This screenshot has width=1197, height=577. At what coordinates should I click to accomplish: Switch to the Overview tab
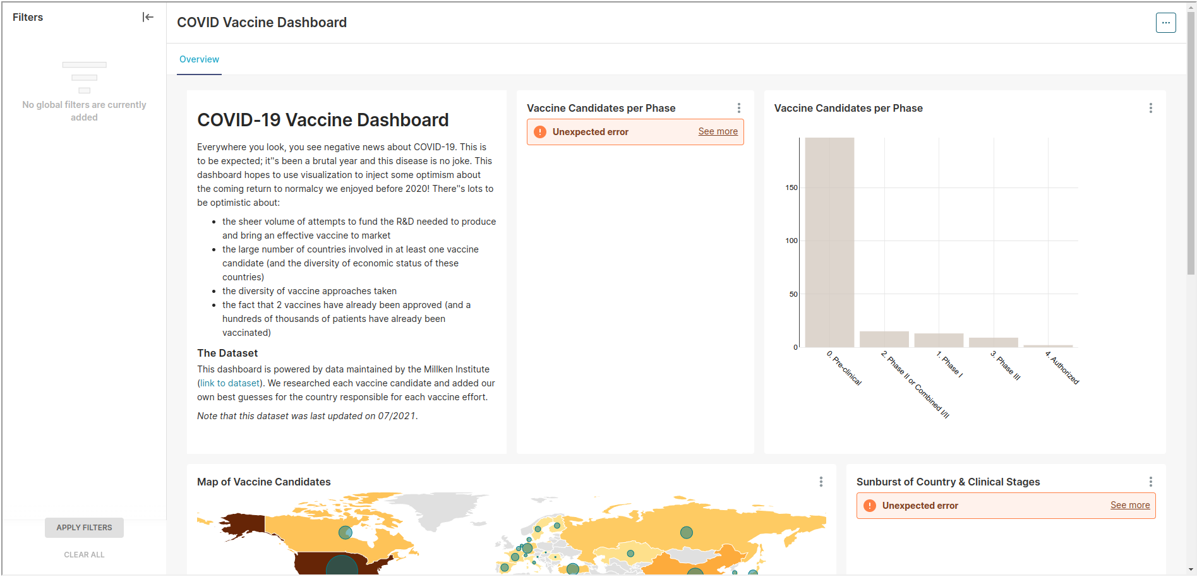point(199,59)
